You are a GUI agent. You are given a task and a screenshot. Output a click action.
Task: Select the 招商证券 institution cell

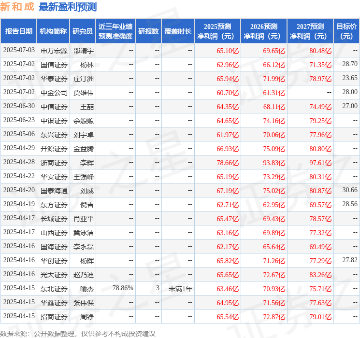point(54,317)
